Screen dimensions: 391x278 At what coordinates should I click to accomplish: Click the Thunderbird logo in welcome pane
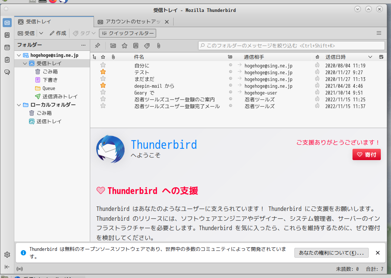click(110, 149)
